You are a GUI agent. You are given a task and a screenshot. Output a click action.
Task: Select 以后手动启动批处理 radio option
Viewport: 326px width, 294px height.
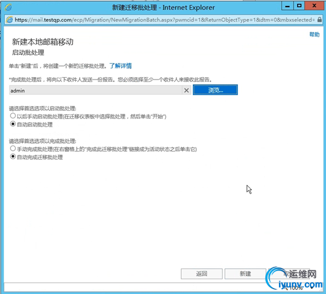[x=13, y=115]
